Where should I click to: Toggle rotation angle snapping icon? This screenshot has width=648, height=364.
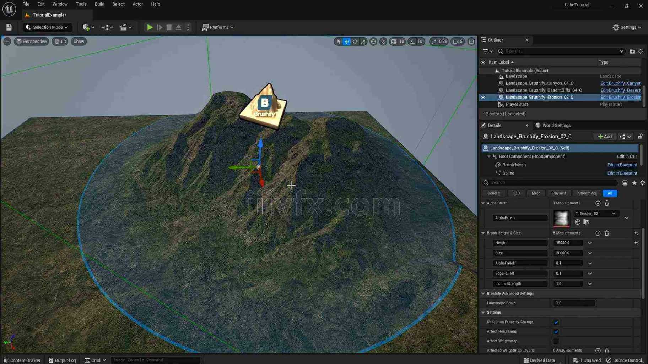click(x=412, y=42)
